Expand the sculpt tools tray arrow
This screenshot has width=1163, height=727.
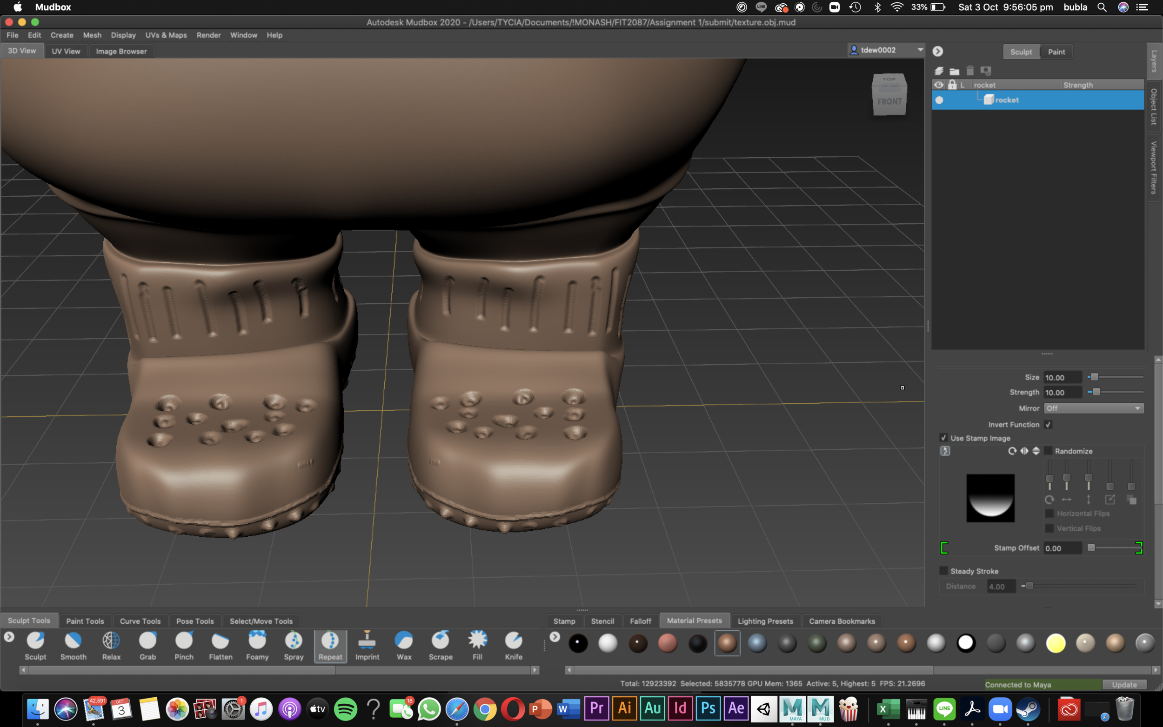9,637
